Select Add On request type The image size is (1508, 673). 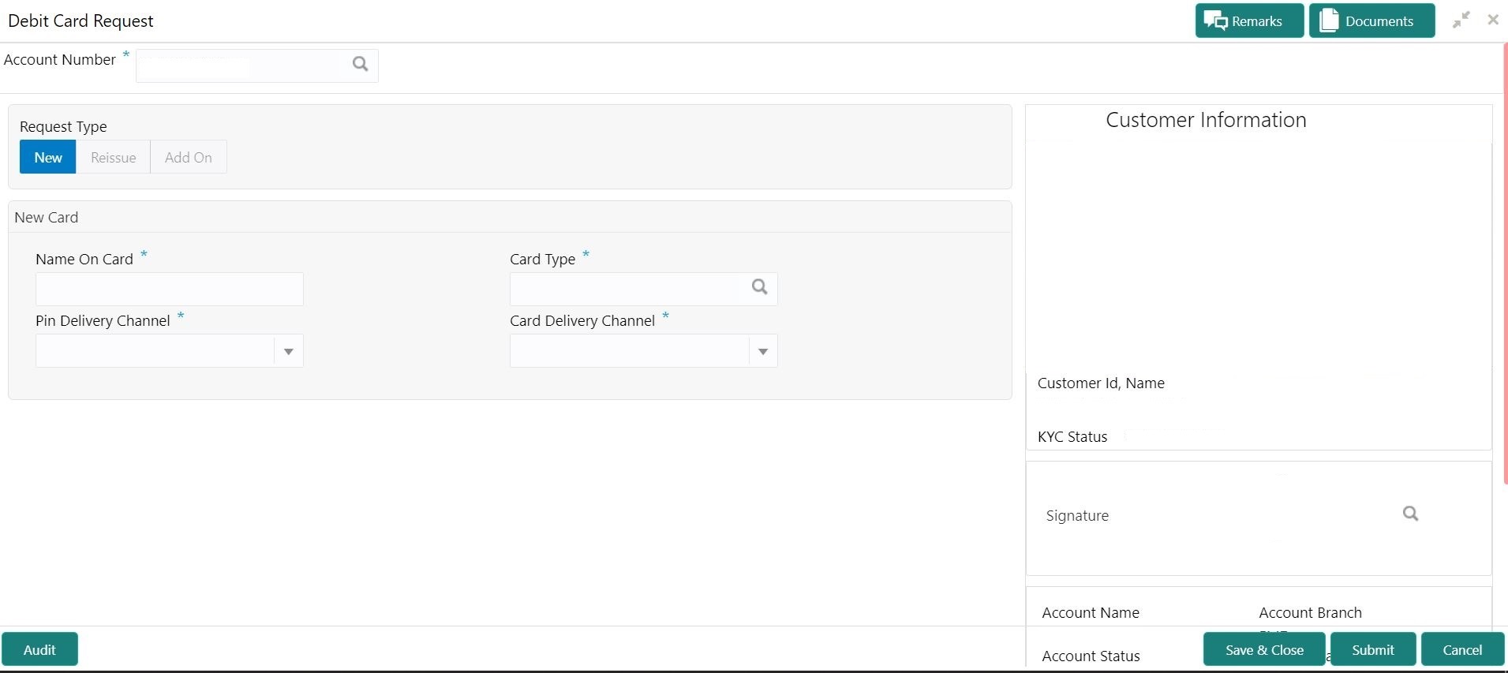(x=188, y=158)
